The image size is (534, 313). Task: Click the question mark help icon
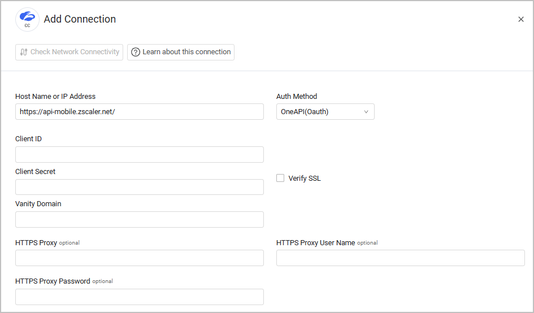136,52
